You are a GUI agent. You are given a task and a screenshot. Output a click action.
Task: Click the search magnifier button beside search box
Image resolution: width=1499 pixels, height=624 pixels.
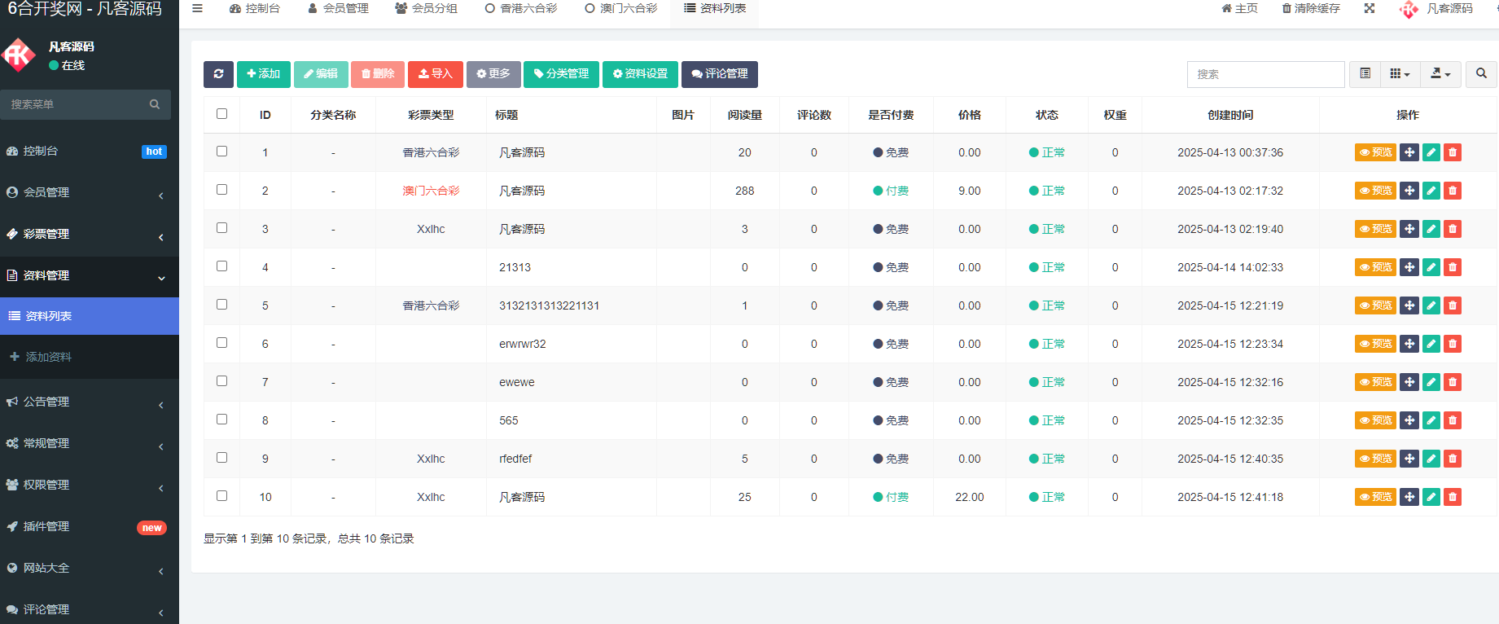tap(1481, 74)
